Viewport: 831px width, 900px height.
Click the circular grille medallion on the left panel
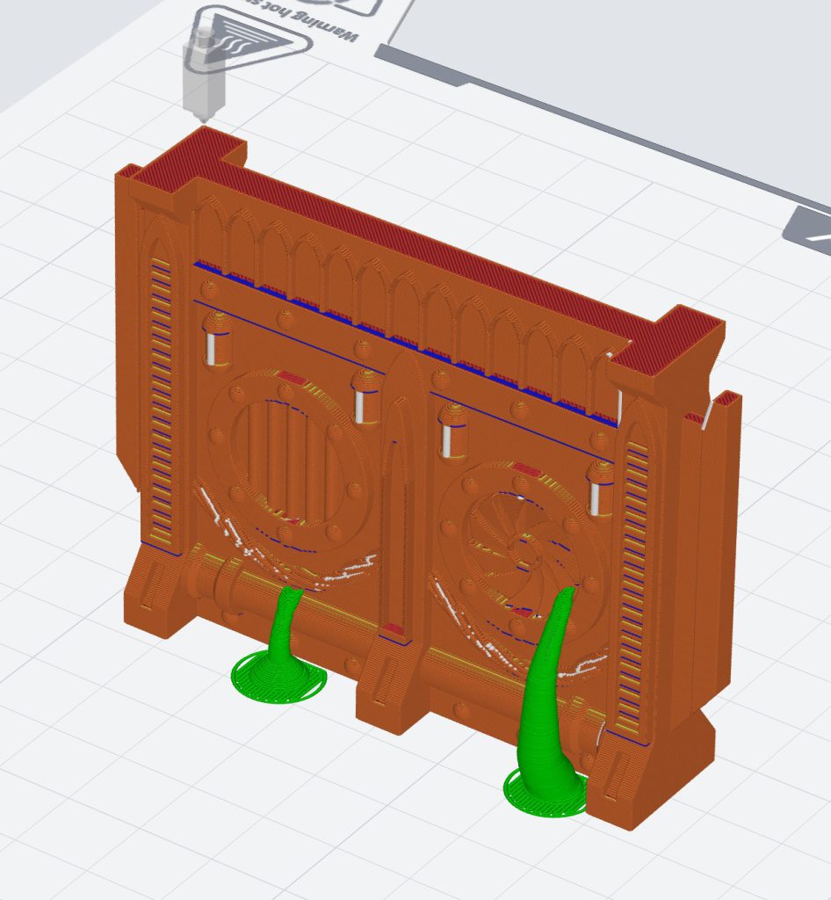pyautogui.click(x=285, y=461)
